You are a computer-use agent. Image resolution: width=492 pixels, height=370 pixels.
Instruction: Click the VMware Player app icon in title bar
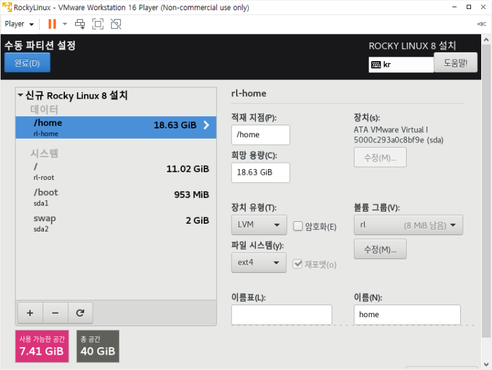click(7, 7)
